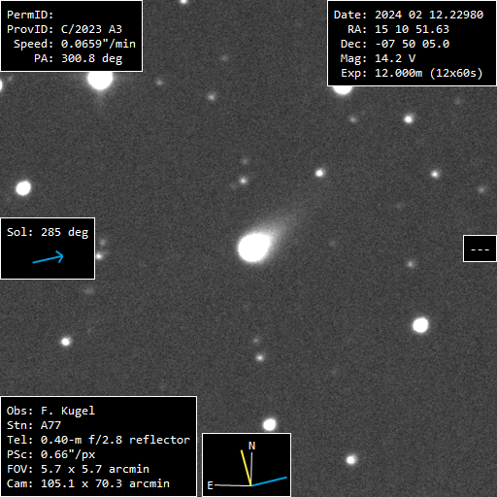The image size is (497, 497).
Task: Click the bright comet nucleus
Action: pyautogui.click(x=254, y=248)
